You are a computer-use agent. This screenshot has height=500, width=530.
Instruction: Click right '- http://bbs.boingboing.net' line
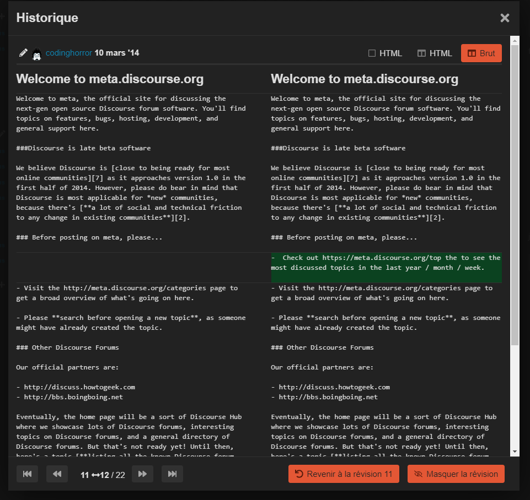pos(324,397)
